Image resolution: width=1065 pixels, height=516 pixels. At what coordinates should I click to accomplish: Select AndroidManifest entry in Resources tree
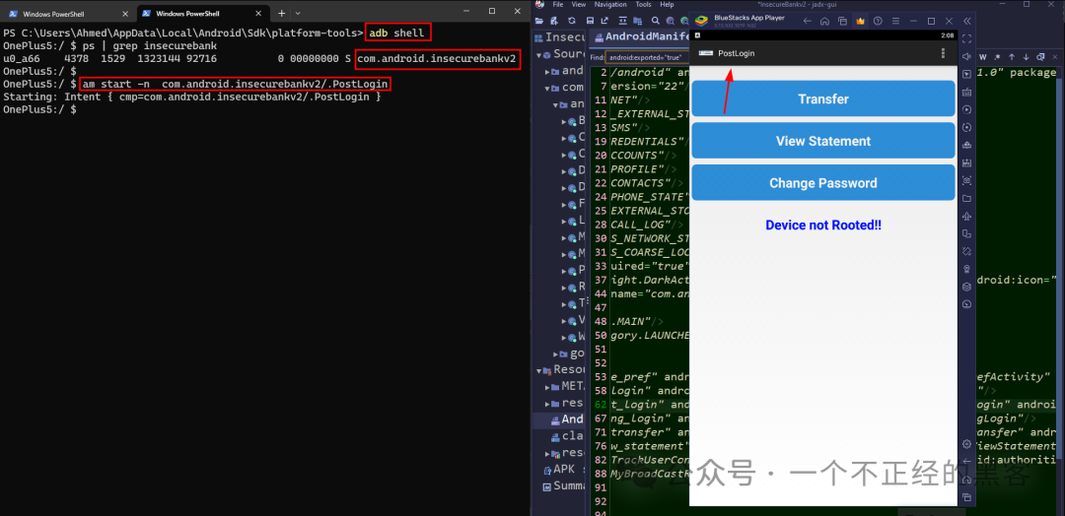pyautogui.click(x=567, y=419)
